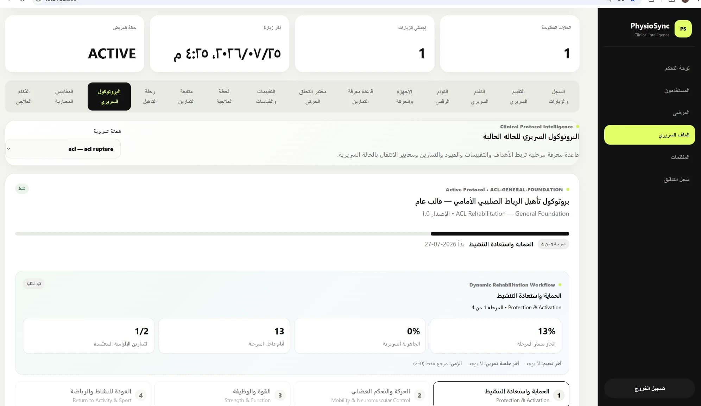Screen dimensions: 701x406
Task: Open المستخدمون in the sidebar
Action: click(649, 91)
